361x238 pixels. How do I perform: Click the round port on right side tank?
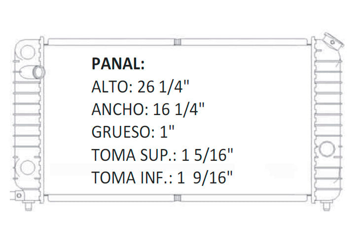coord(326,149)
